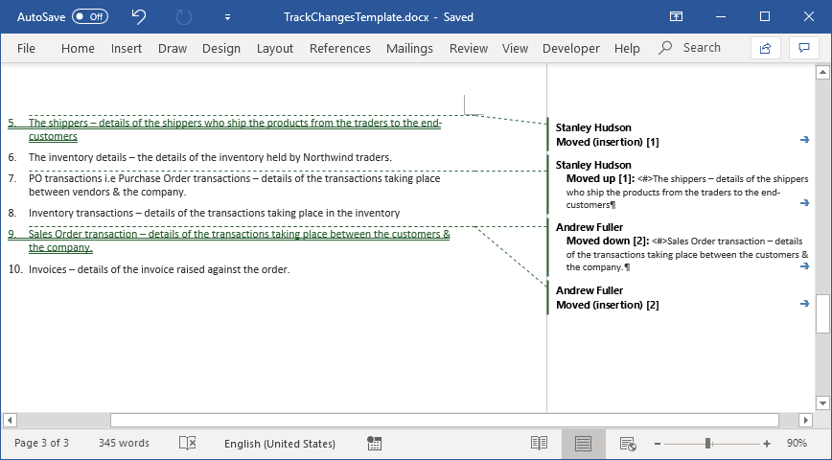Screen dimensions: 832x460
Task: Open Ribbon Display Options
Action: tap(676, 16)
